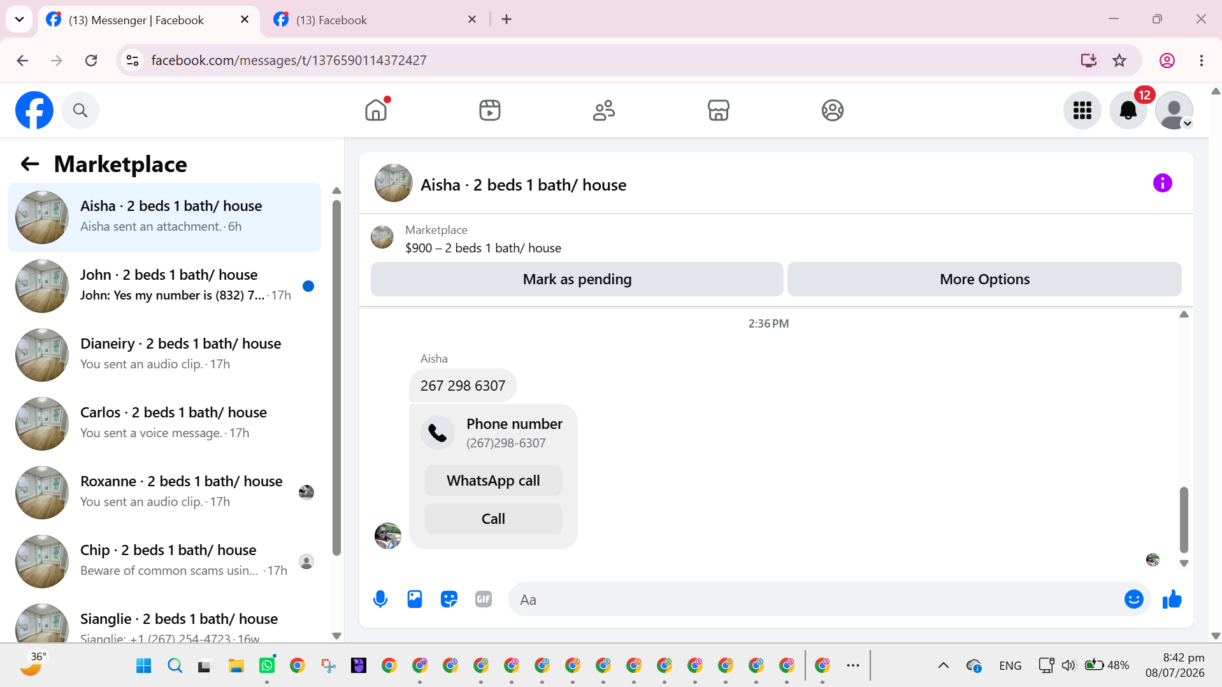The width and height of the screenshot is (1222, 687).
Task: Open notifications bell with 12 badge
Action: 1128,110
